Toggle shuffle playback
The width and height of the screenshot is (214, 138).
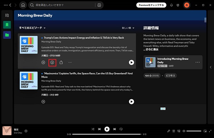pos(93,129)
